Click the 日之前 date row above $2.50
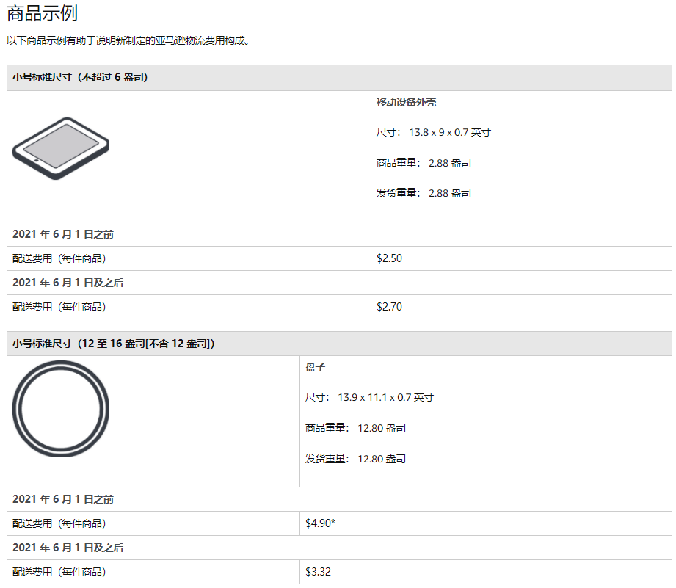The image size is (676, 588). 63,235
